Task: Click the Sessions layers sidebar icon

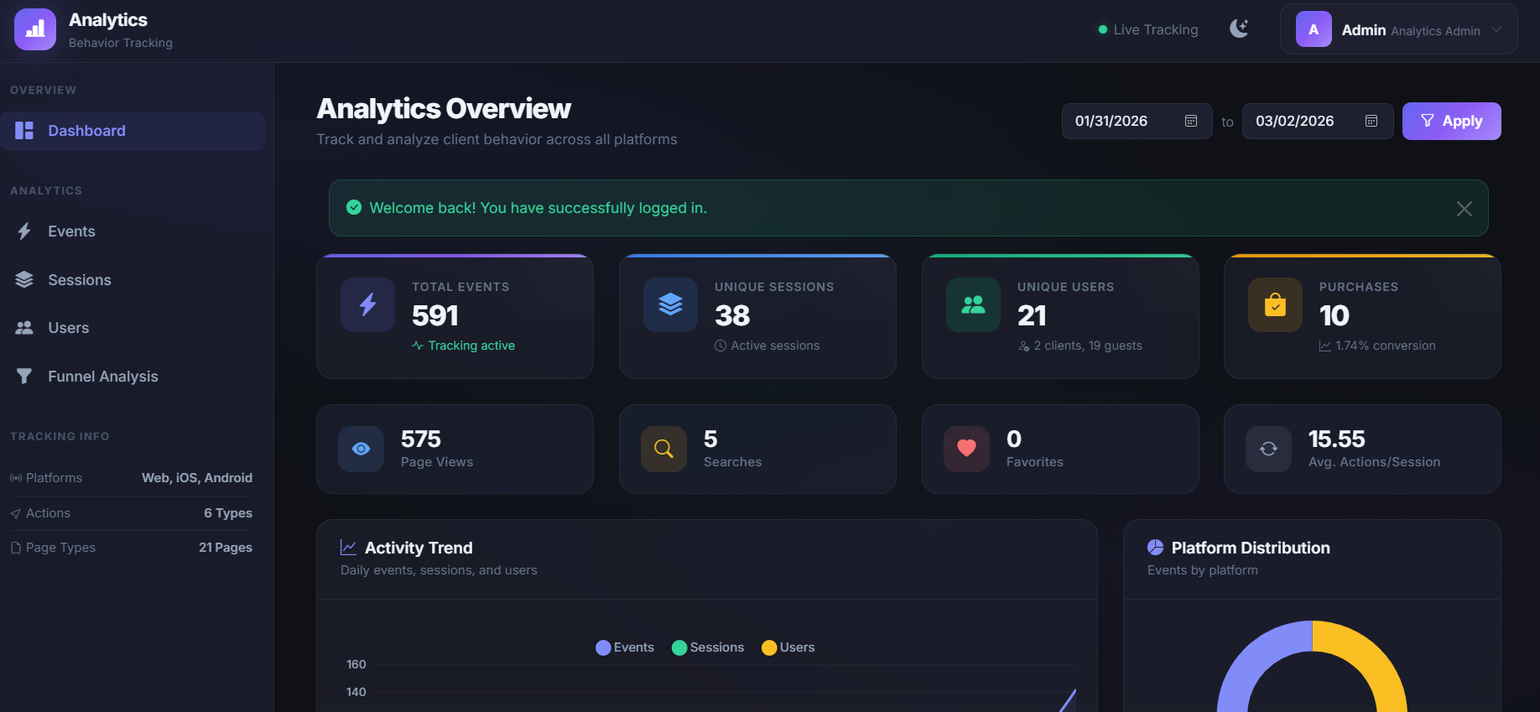Action: (24, 280)
